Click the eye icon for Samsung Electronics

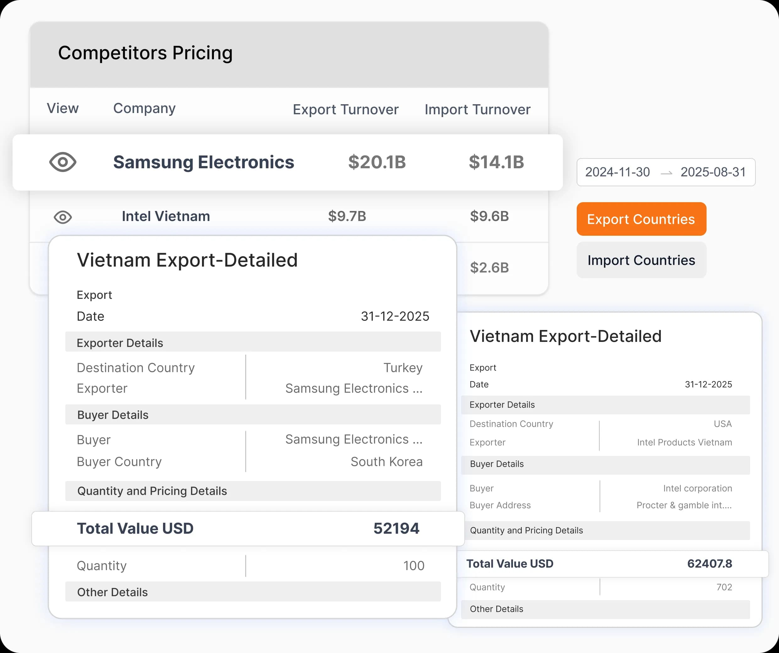click(x=63, y=162)
